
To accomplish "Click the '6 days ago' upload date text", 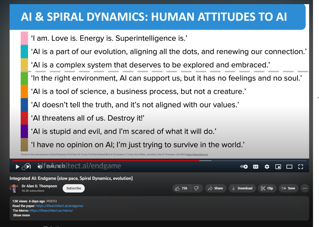I will [37, 201].
